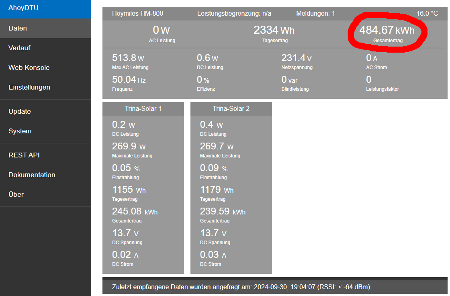Open the REST API link

point(24,155)
